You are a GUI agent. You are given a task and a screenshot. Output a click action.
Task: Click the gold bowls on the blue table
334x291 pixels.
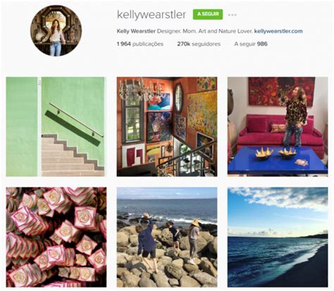click(276, 153)
